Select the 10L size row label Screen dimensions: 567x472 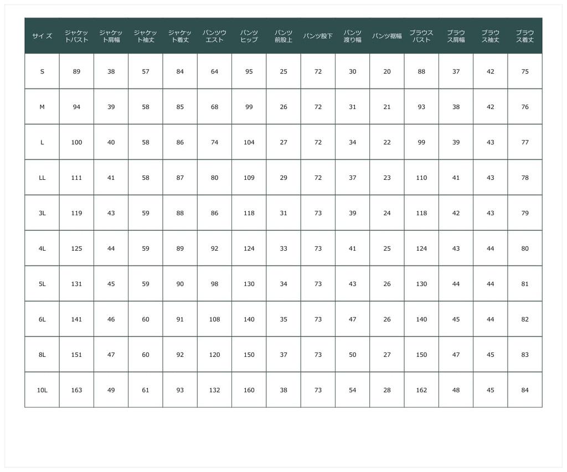[x=42, y=390]
